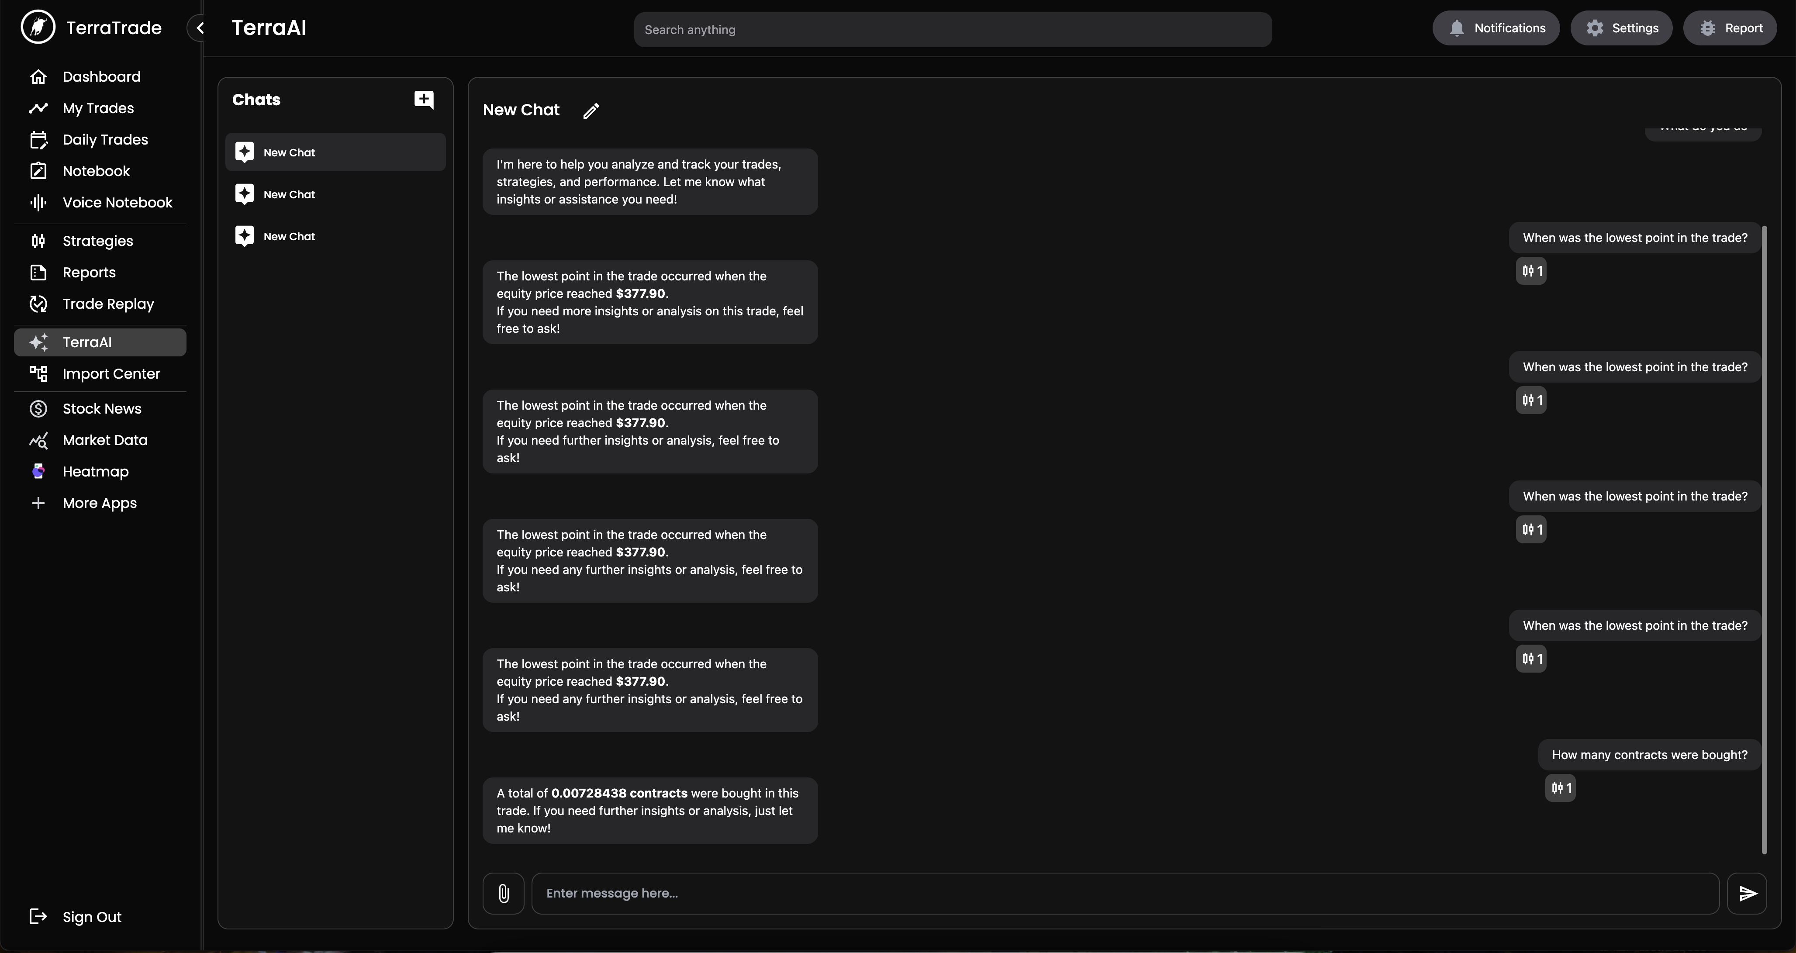Start a new chat with the plus icon
This screenshot has width=1796, height=953.
coord(424,100)
